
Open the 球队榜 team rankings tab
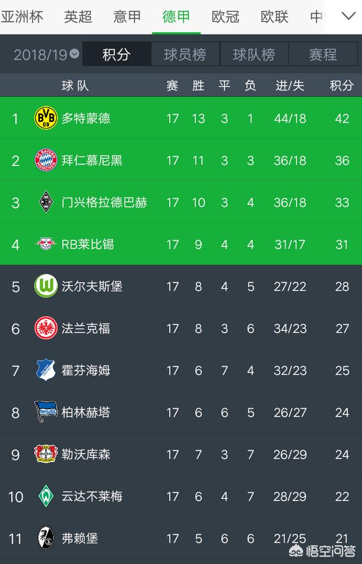click(x=254, y=54)
